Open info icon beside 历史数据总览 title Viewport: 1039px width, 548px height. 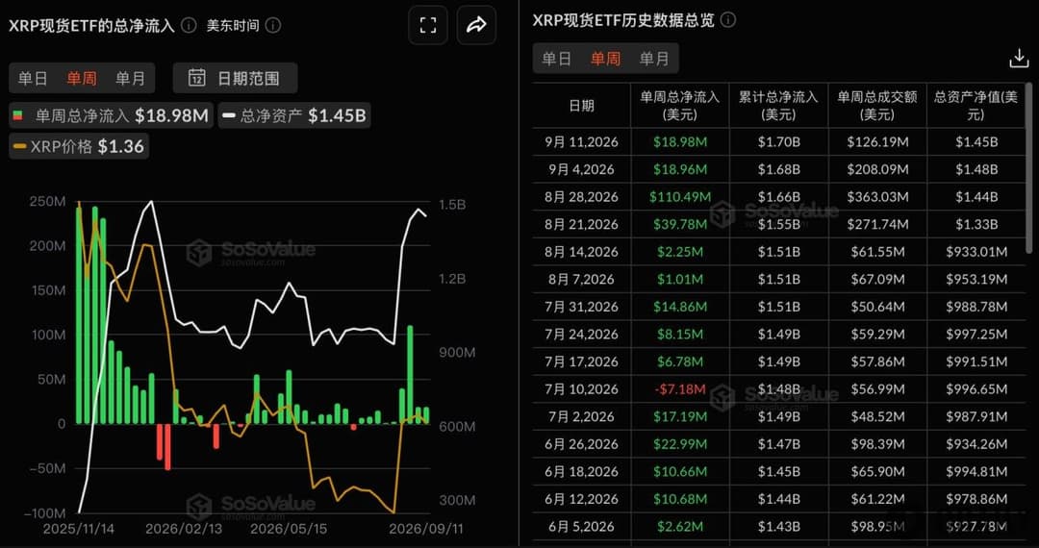coord(727,20)
